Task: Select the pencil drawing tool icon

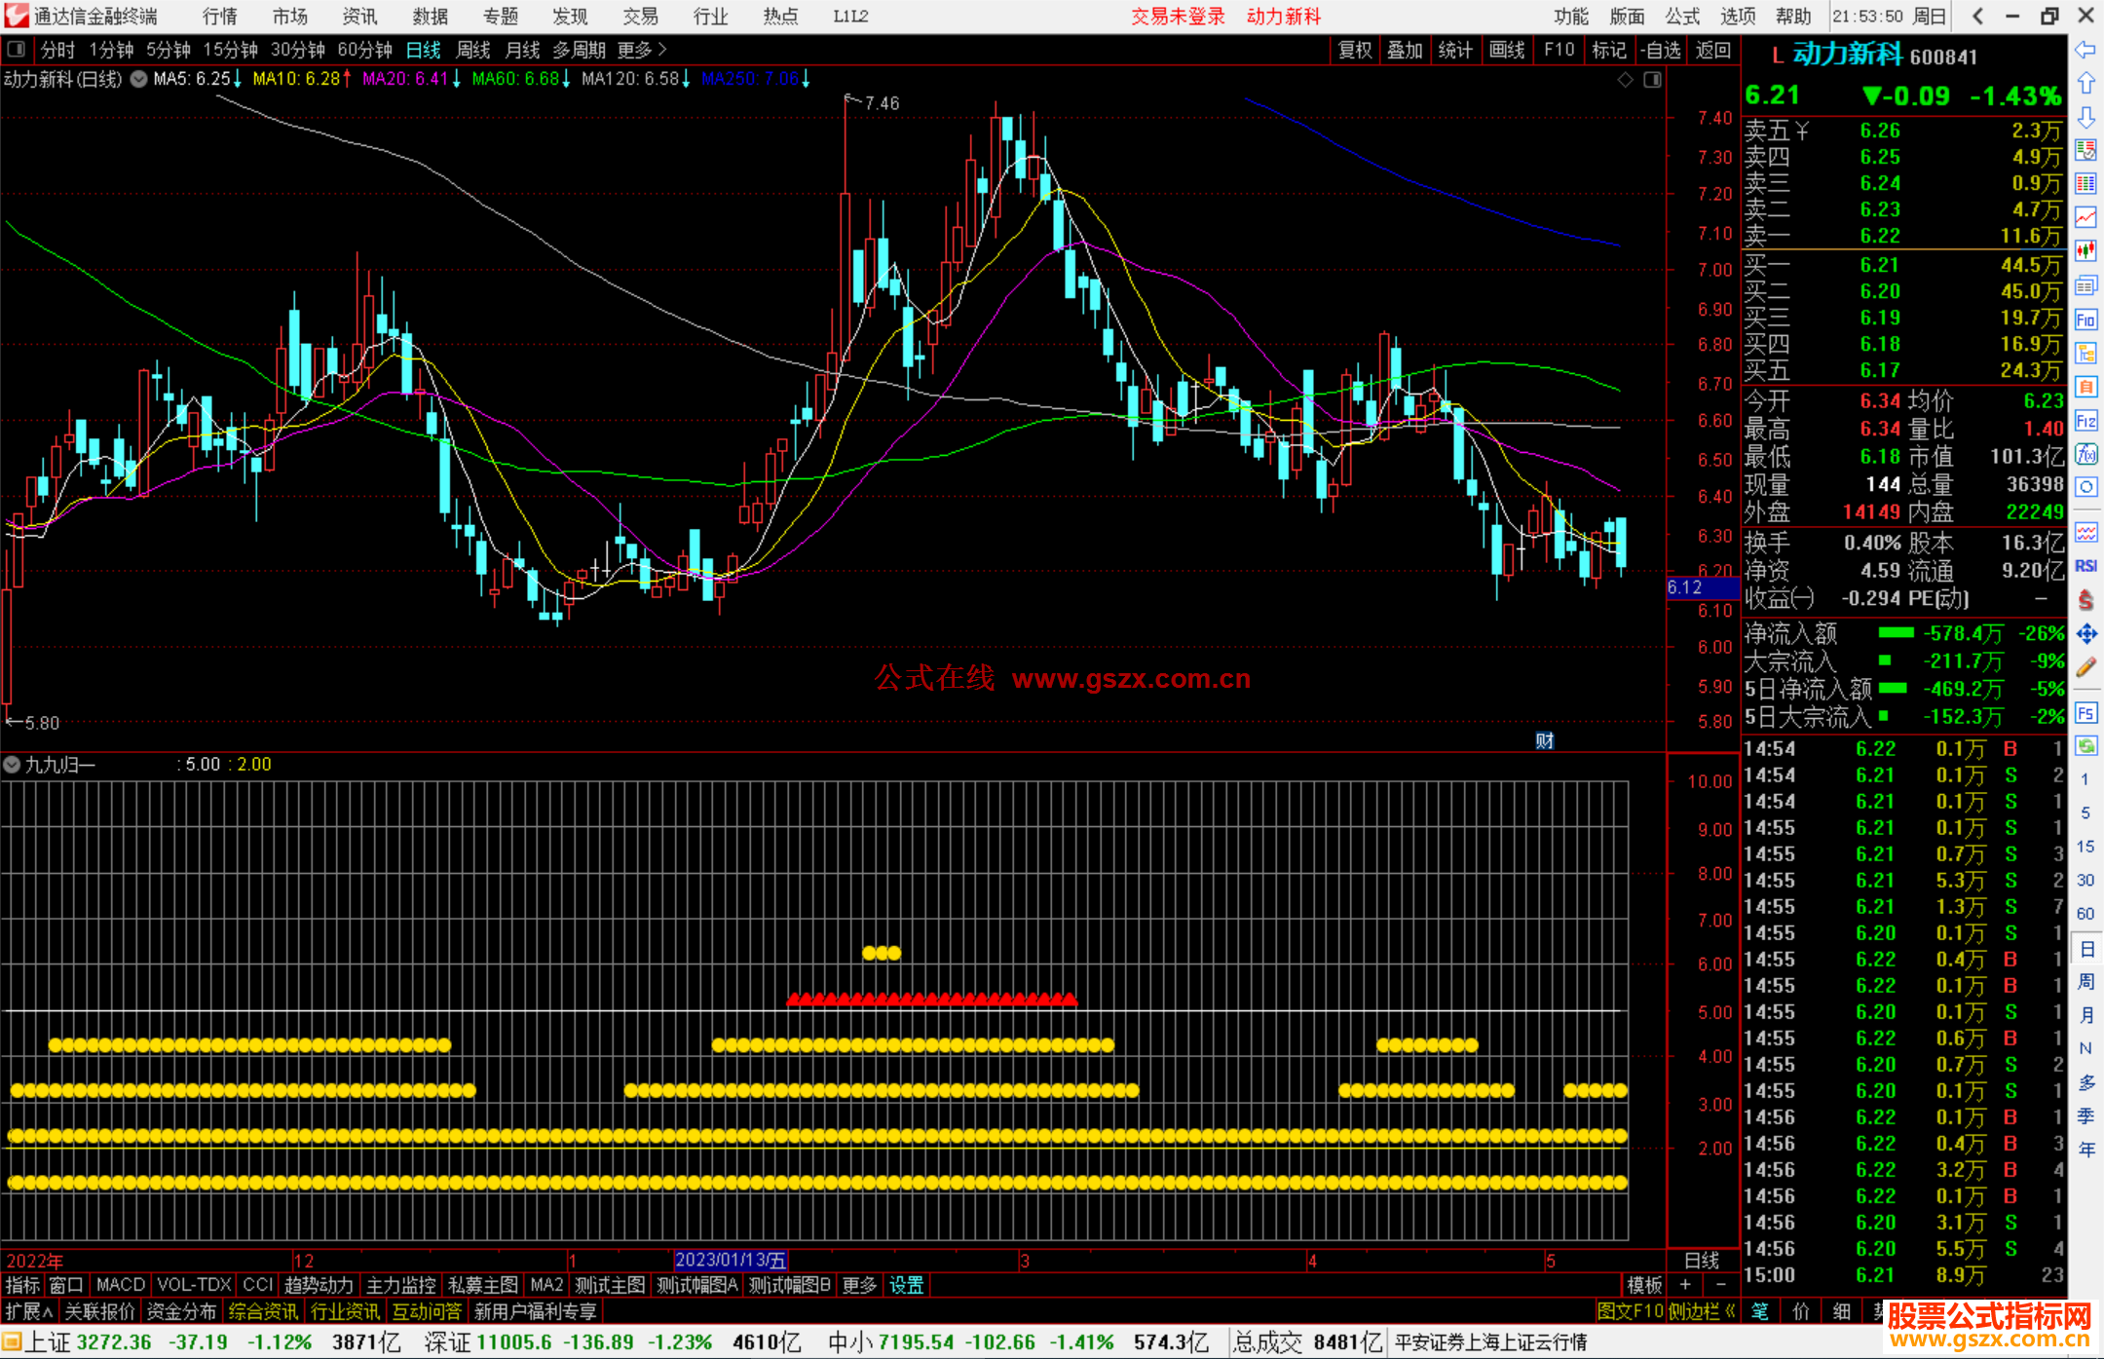Action: coord(2085,668)
